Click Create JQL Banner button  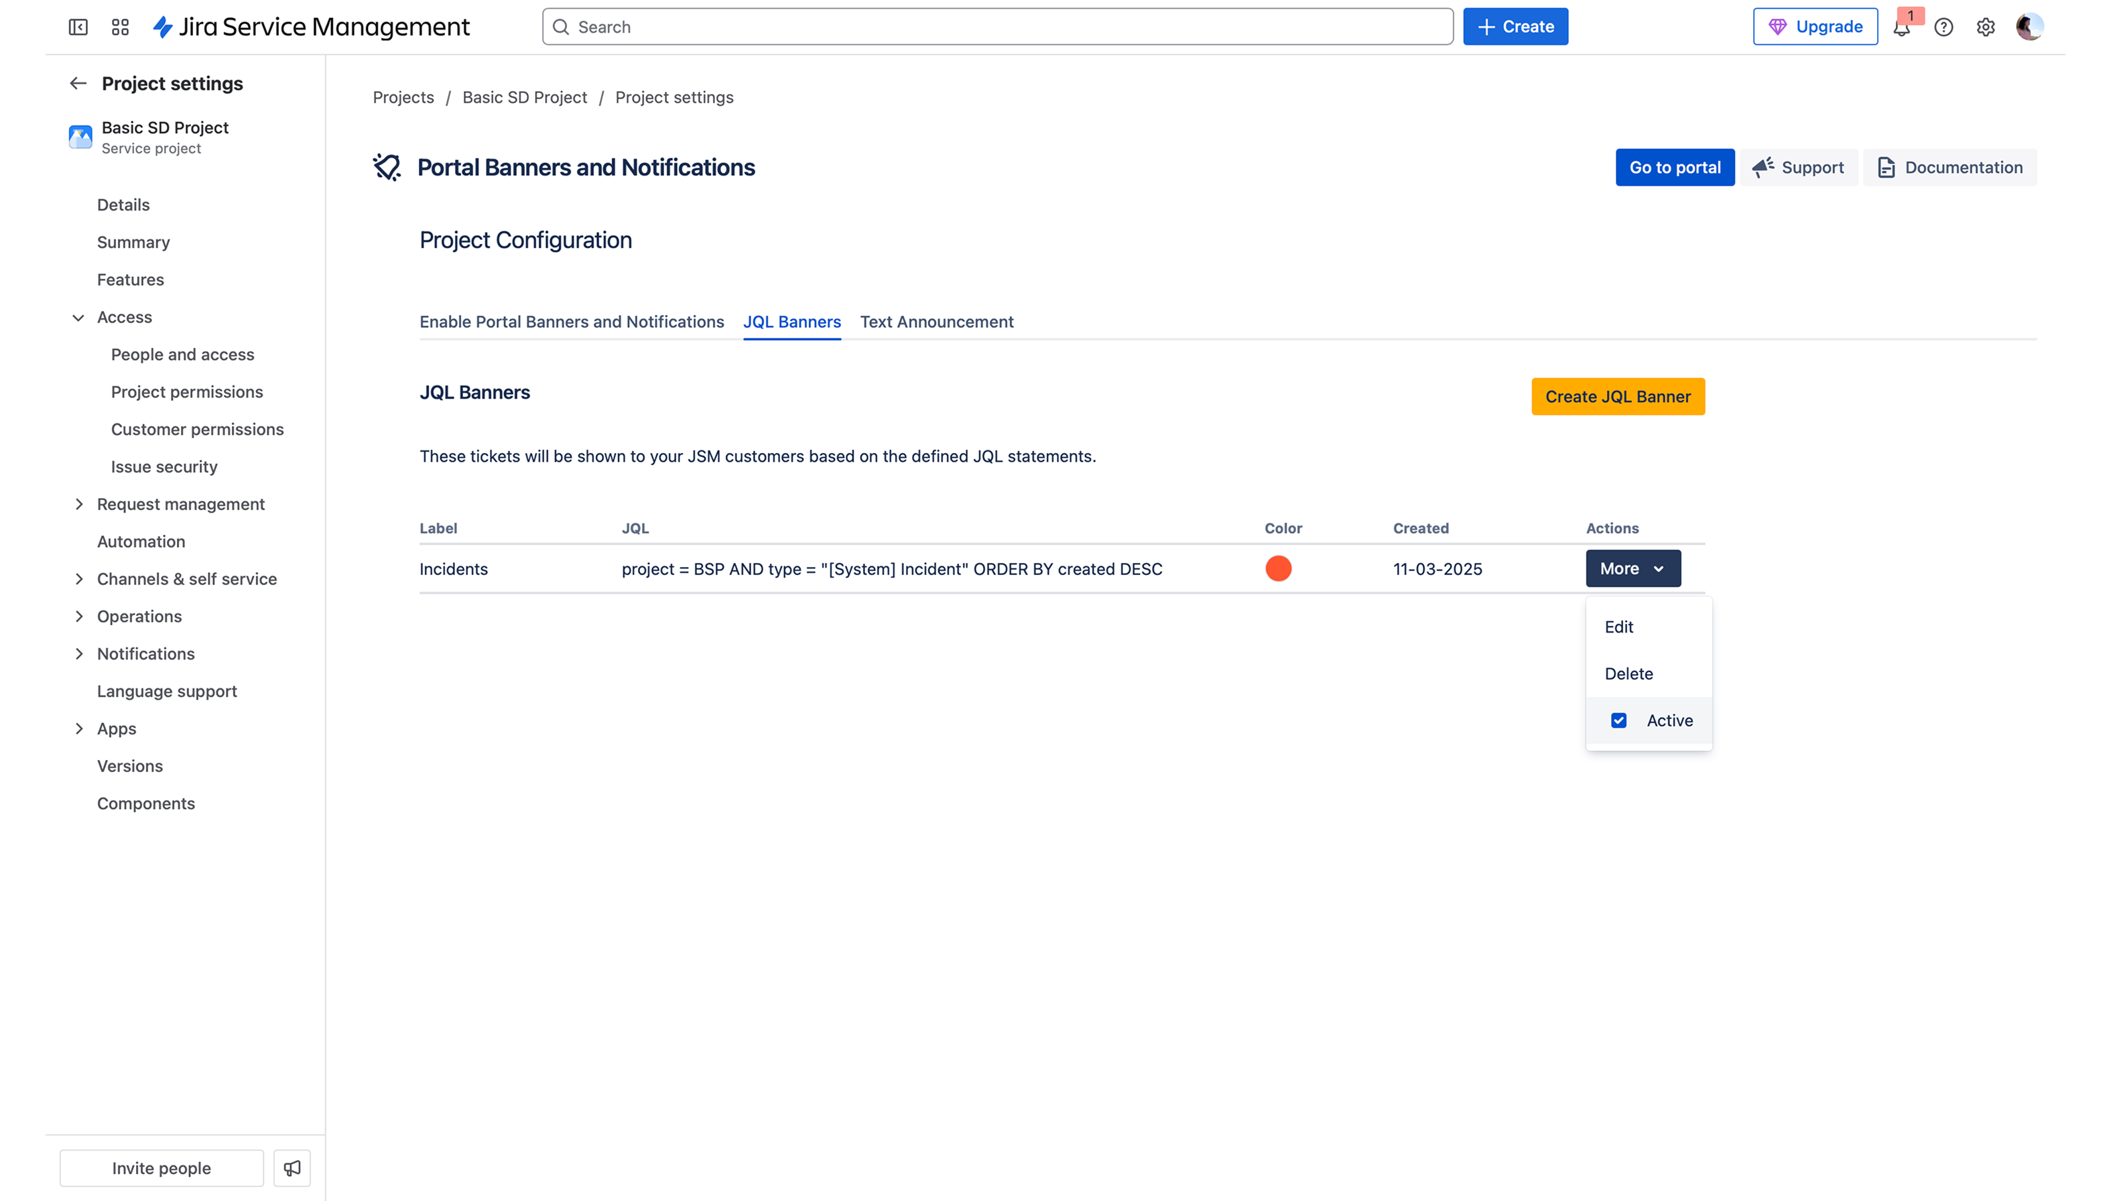(x=1618, y=397)
